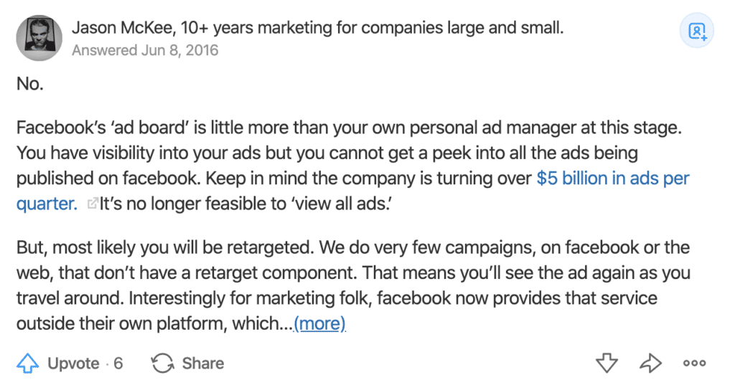Click the Share label text
This screenshot has height=385, width=735.
click(203, 363)
